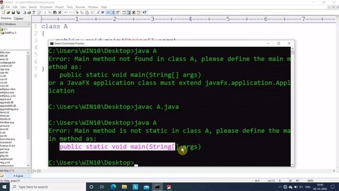339x191 pixels.
Task: Open File Explorer from the taskbar
Action: [x=124, y=187]
